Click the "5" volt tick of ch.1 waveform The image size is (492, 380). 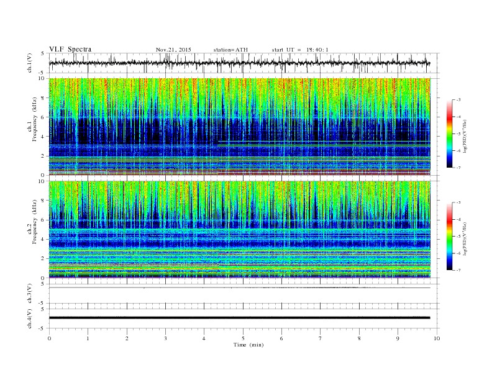(43, 53)
